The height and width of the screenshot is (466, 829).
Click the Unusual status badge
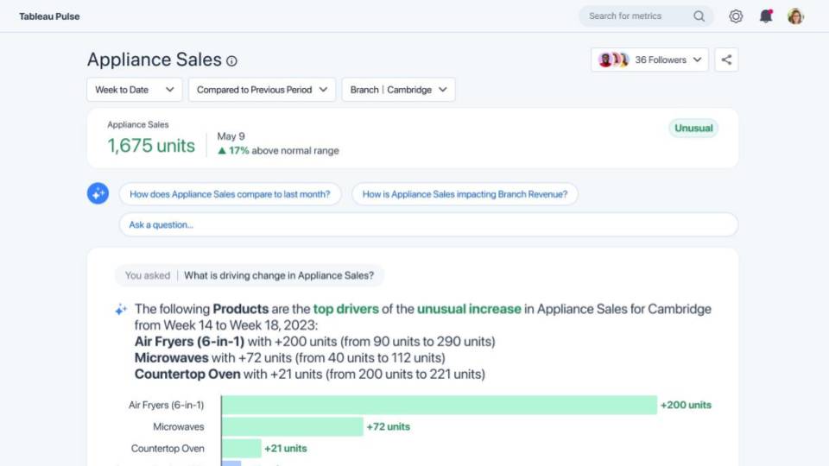point(693,129)
